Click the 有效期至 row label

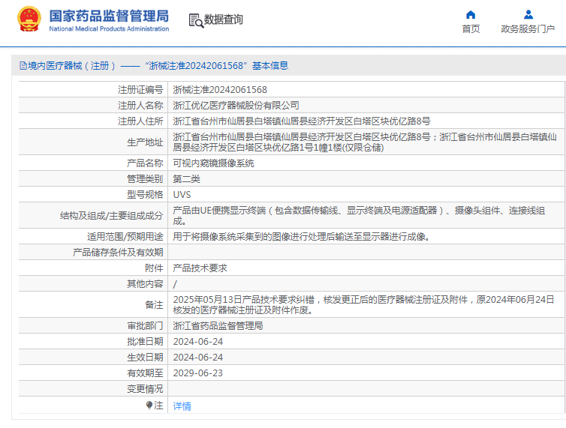tap(145, 373)
